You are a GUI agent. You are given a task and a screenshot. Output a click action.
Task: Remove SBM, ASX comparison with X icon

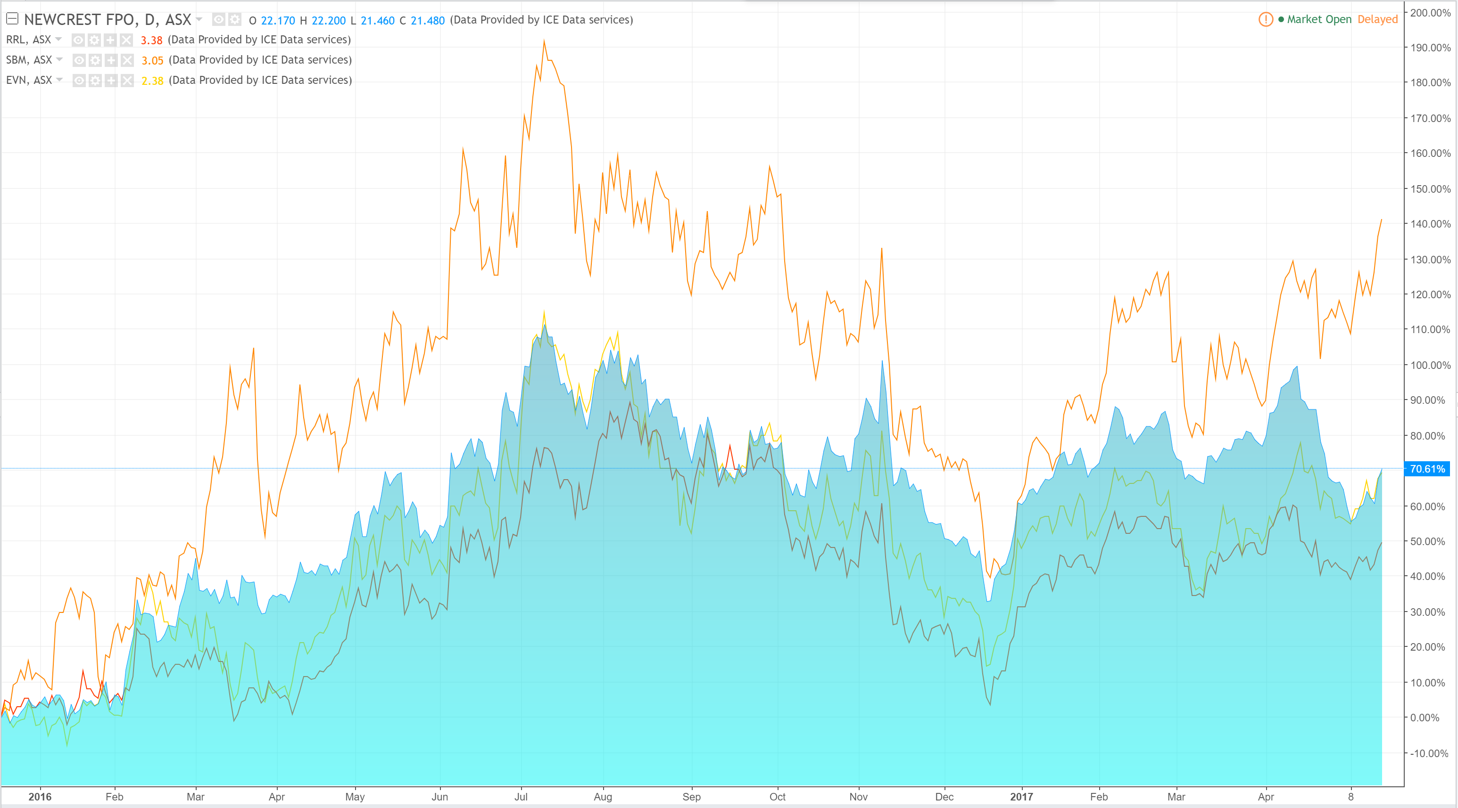[127, 60]
